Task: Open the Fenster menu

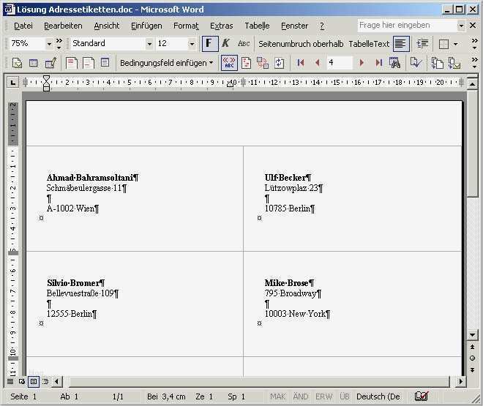Action: (294, 26)
